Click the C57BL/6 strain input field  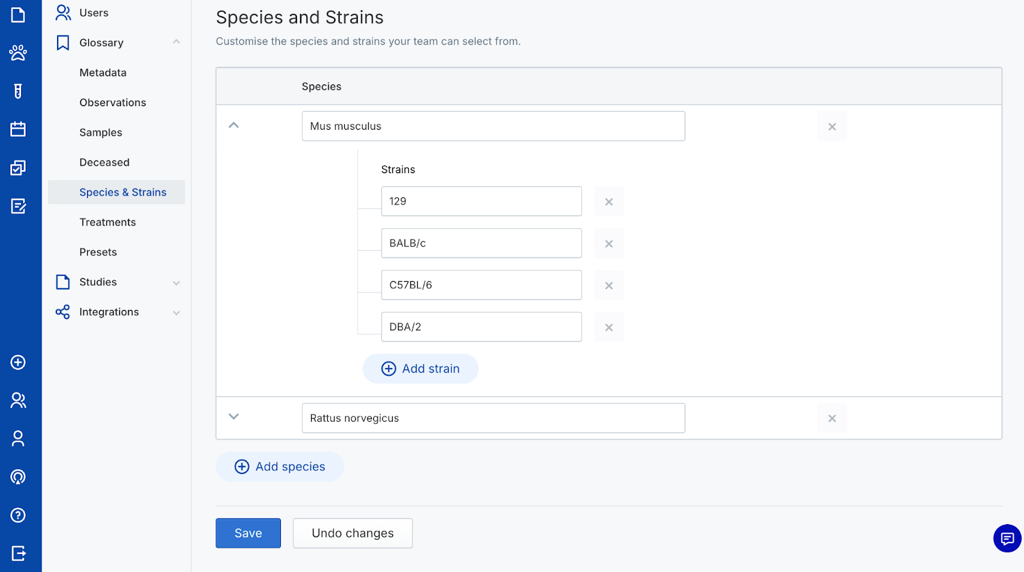(x=481, y=285)
